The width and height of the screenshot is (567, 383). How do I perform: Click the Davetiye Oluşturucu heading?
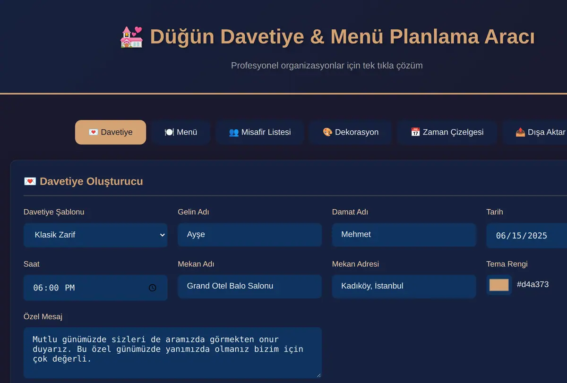[x=91, y=181]
